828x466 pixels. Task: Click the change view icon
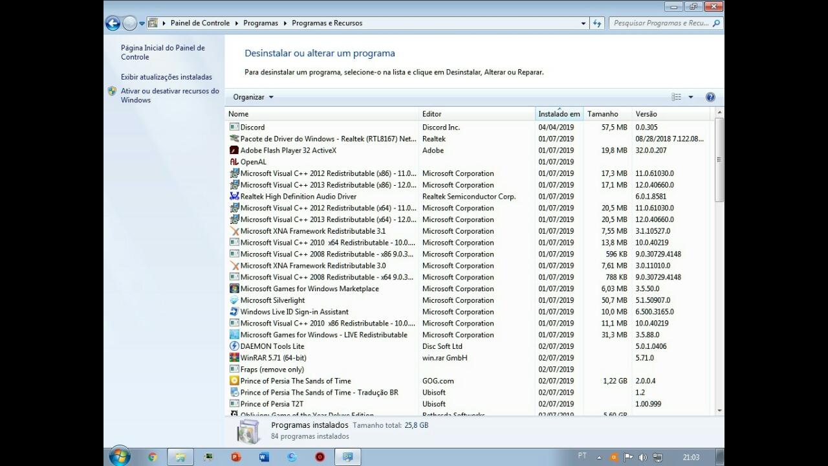(x=677, y=97)
